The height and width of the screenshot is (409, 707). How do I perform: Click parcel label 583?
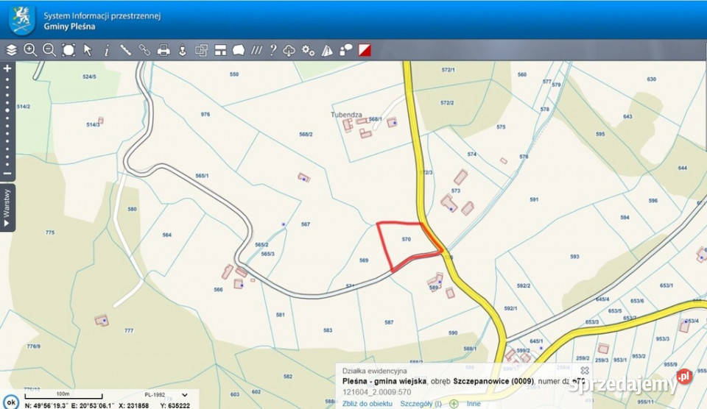pos(328,330)
